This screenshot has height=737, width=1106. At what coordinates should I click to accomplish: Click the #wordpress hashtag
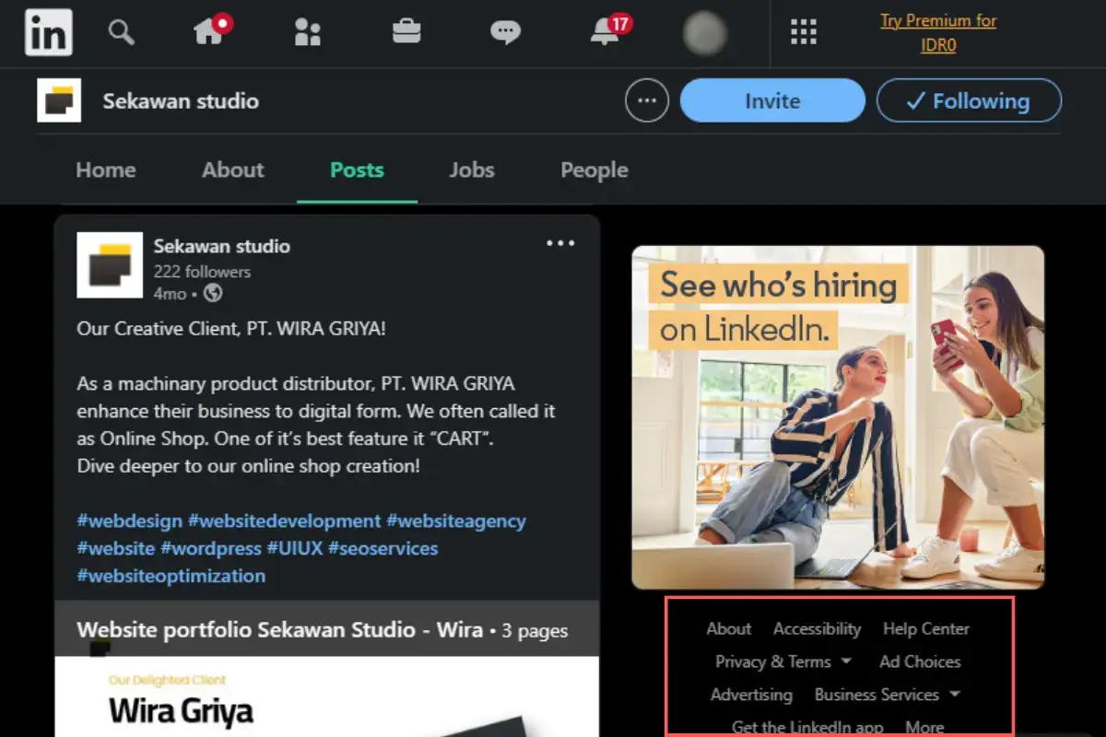click(211, 548)
